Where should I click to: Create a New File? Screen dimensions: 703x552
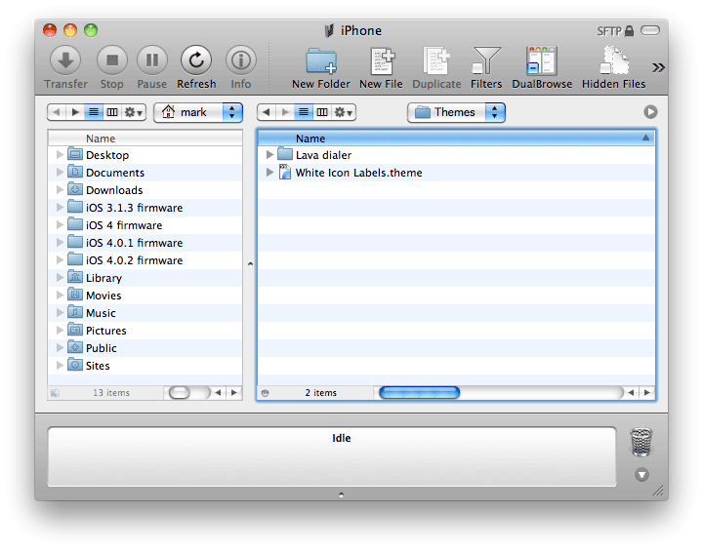(381, 61)
